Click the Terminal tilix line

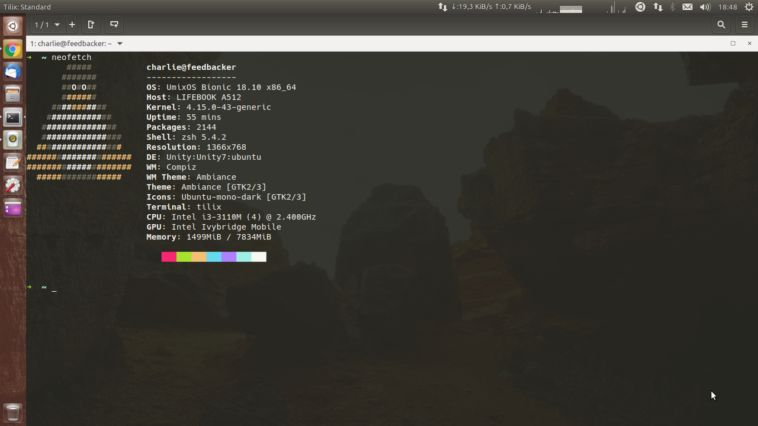point(184,207)
